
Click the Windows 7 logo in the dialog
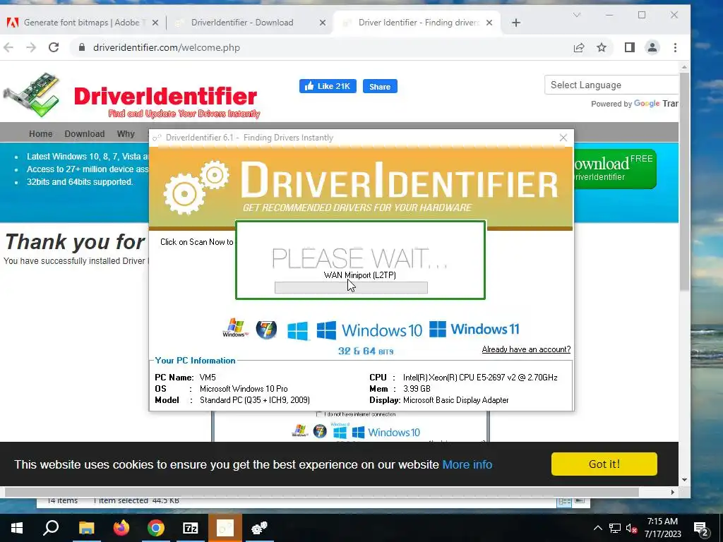pos(266,330)
